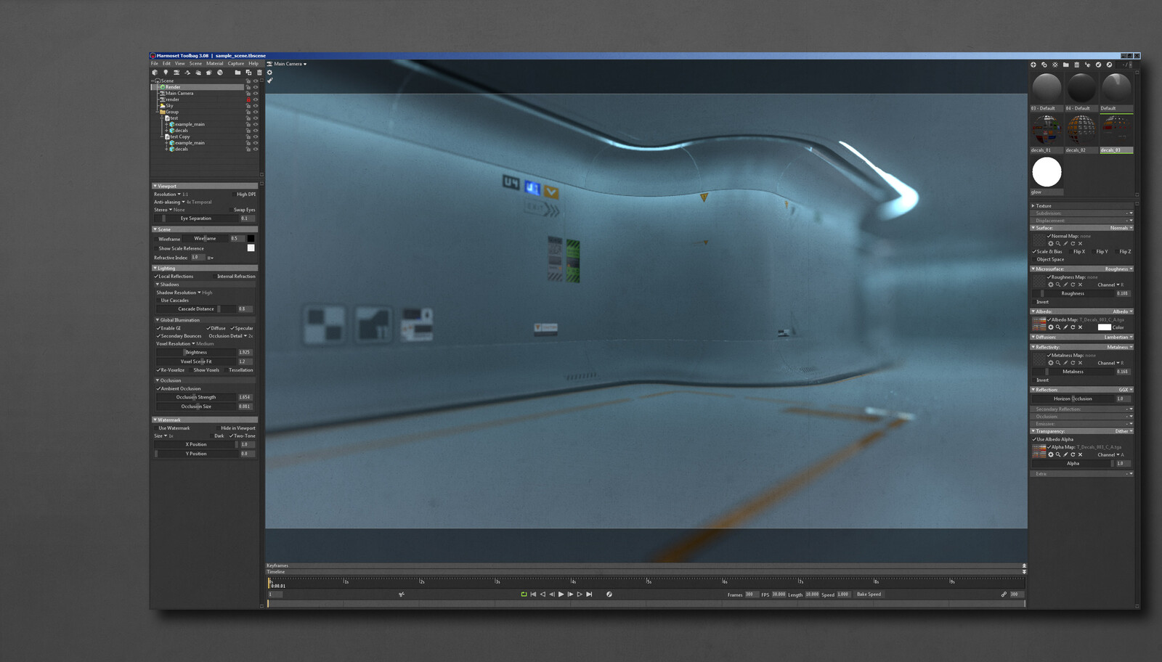Play the timeline animation
This screenshot has width=1162, height=662.
pyautogui.click(x=561, y=594)
